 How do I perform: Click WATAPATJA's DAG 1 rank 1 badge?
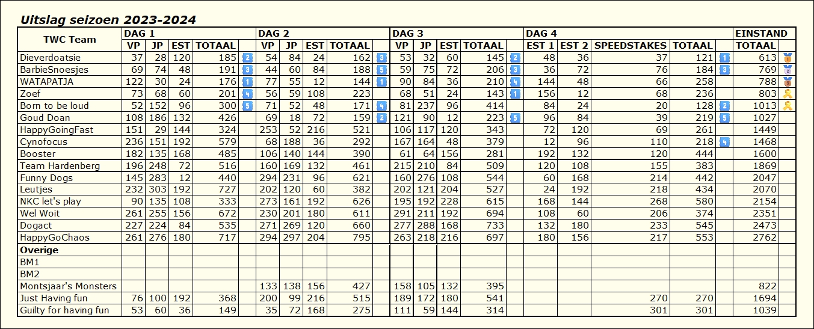pyautogui.click(x=247, y=82)
